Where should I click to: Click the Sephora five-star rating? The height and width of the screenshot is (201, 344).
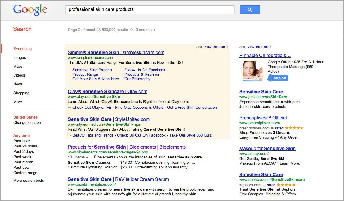(x=286, y=185)
